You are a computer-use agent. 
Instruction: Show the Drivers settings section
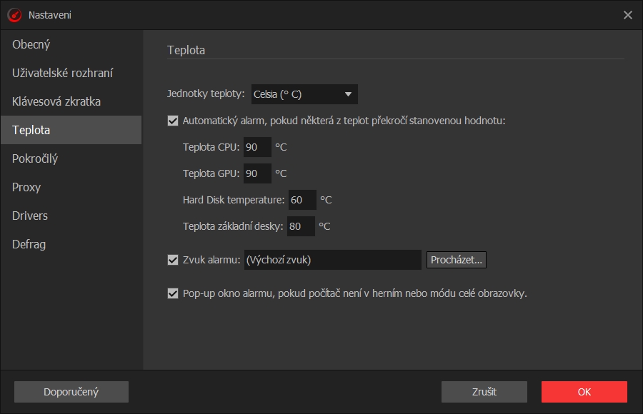coord(30,216)
